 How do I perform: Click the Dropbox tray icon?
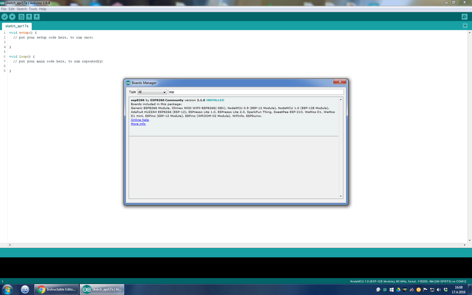[x=445, y=290]
